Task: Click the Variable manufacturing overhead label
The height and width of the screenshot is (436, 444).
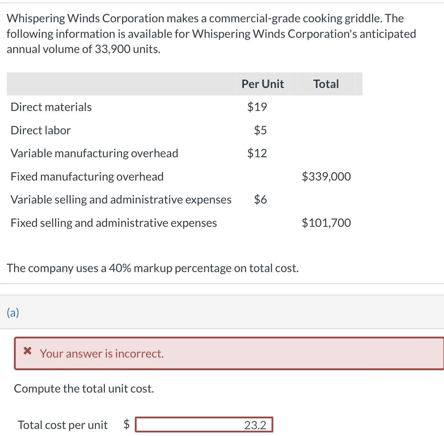Action: pyautogui.click(x=94, y=153)
